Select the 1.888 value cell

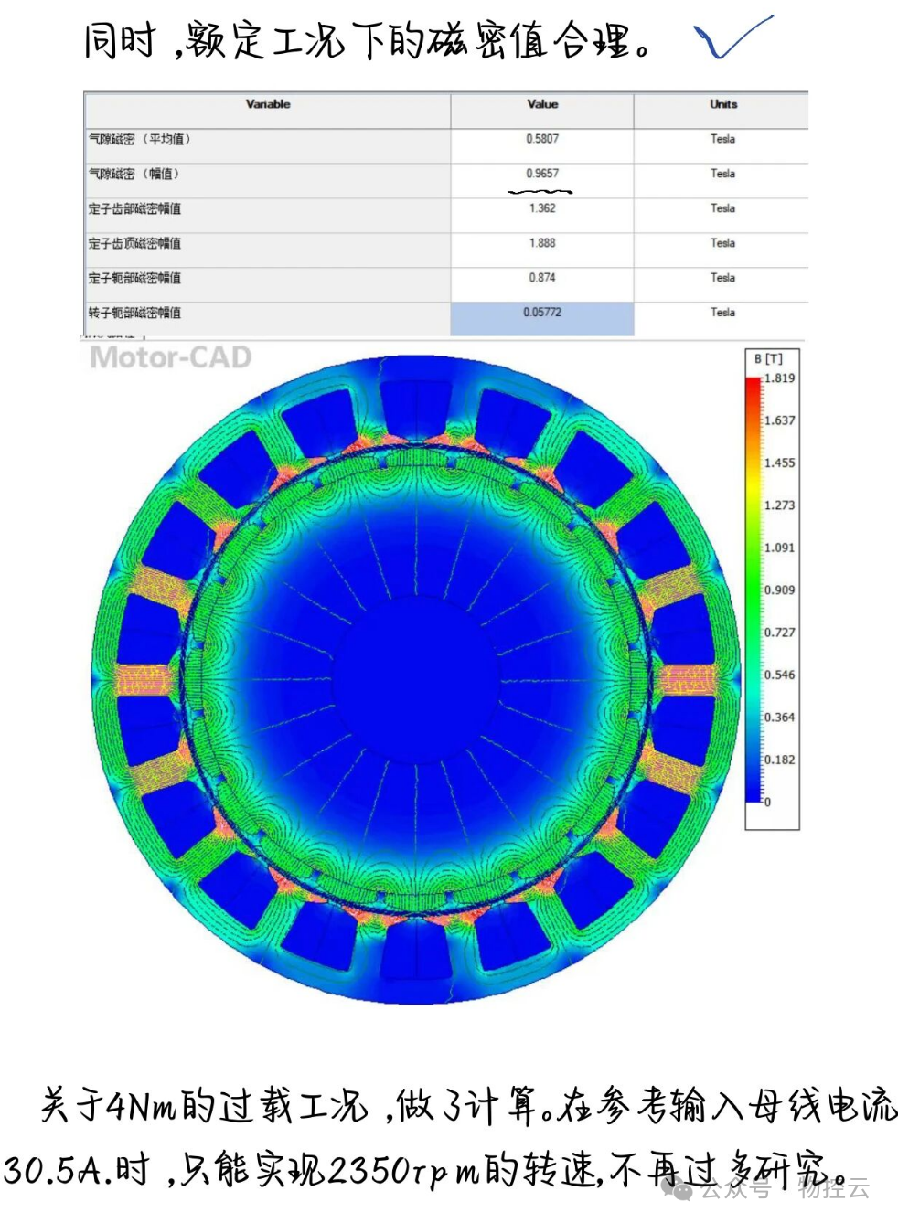[542, 244]
